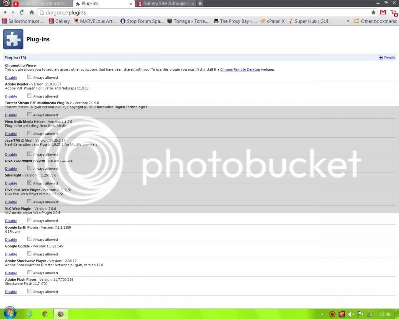This screenshot has height=319, width=399.
Task: Disable the Chromoting Viewer plug-in
Action: pyautogui.click(x=11, y=78)
